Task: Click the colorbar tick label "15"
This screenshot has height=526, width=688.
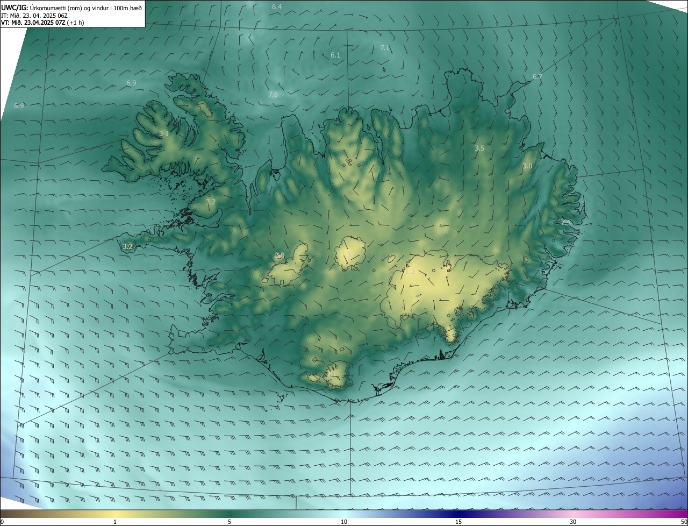Action: click(x=458, y=522)
